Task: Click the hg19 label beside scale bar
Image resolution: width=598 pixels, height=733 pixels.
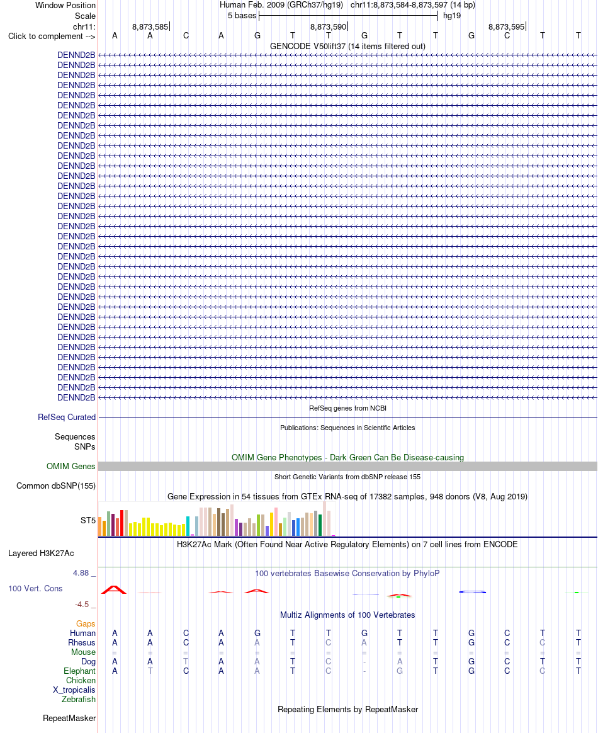Action: 452,15
